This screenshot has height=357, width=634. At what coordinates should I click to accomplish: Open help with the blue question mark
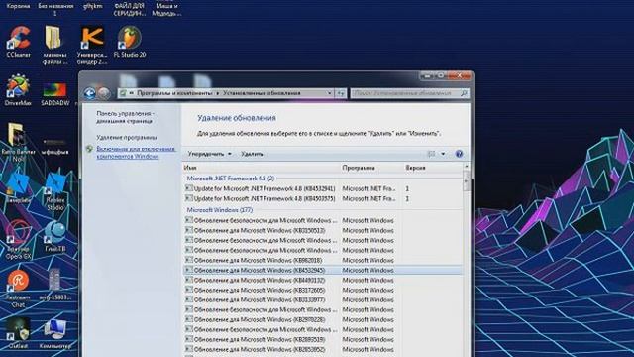coord(459,154)
